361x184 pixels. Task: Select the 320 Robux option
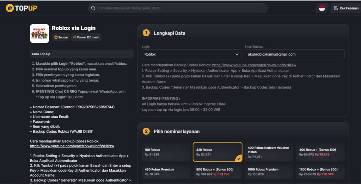218,152
